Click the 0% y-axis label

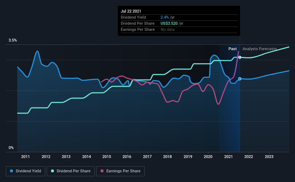[x=11, y=148]
